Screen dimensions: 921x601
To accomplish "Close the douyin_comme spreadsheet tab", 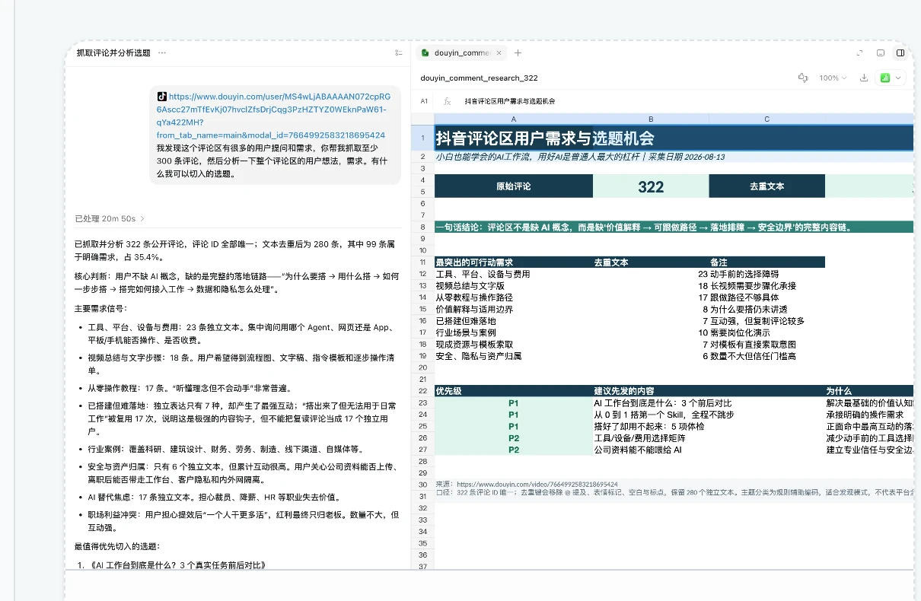I will (x=499, y=52).
